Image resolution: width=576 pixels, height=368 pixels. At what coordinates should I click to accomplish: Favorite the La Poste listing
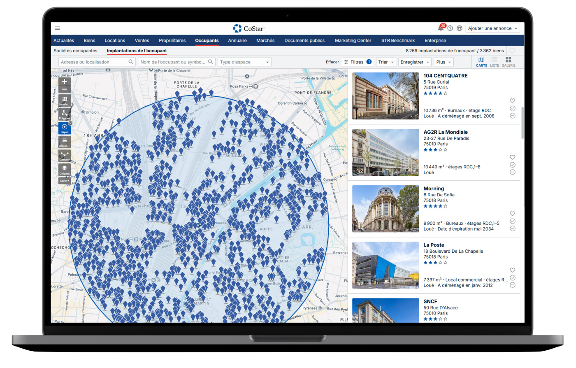[512, 270]
